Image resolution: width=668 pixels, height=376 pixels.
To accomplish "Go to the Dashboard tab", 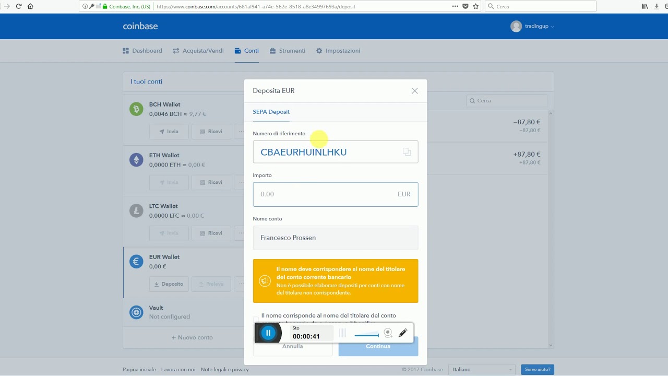I will click(142, 51).
